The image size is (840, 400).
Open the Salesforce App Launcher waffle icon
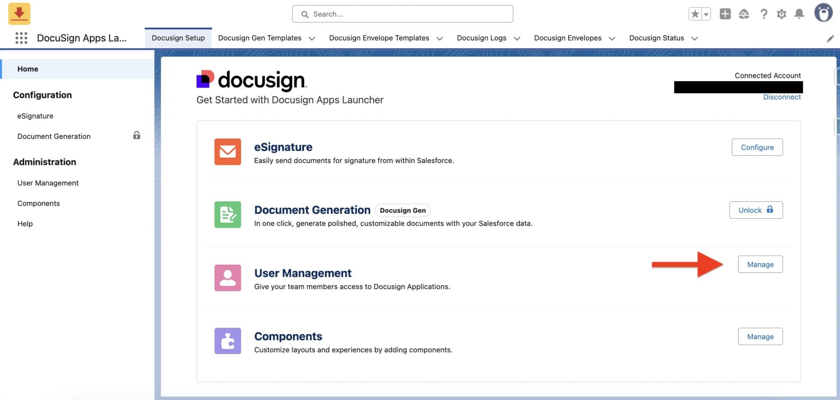(21, 38)
